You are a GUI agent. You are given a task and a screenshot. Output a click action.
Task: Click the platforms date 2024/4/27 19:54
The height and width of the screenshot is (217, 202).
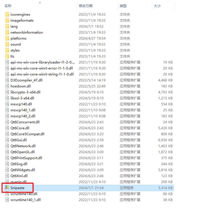pos(92,38)
